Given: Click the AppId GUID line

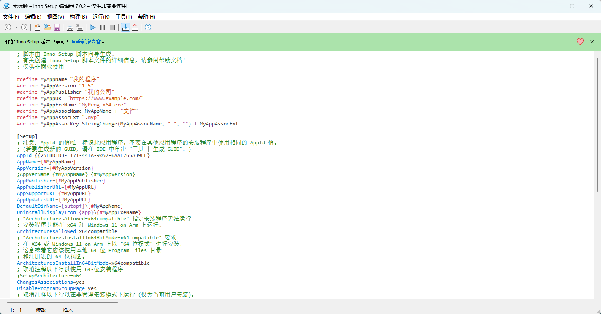Looking at the screenshot, I should [x=83, y=155].
